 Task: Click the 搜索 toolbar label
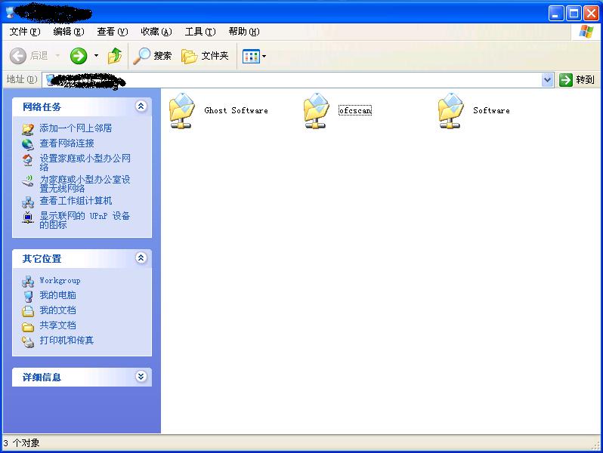[x=162, y=56]
